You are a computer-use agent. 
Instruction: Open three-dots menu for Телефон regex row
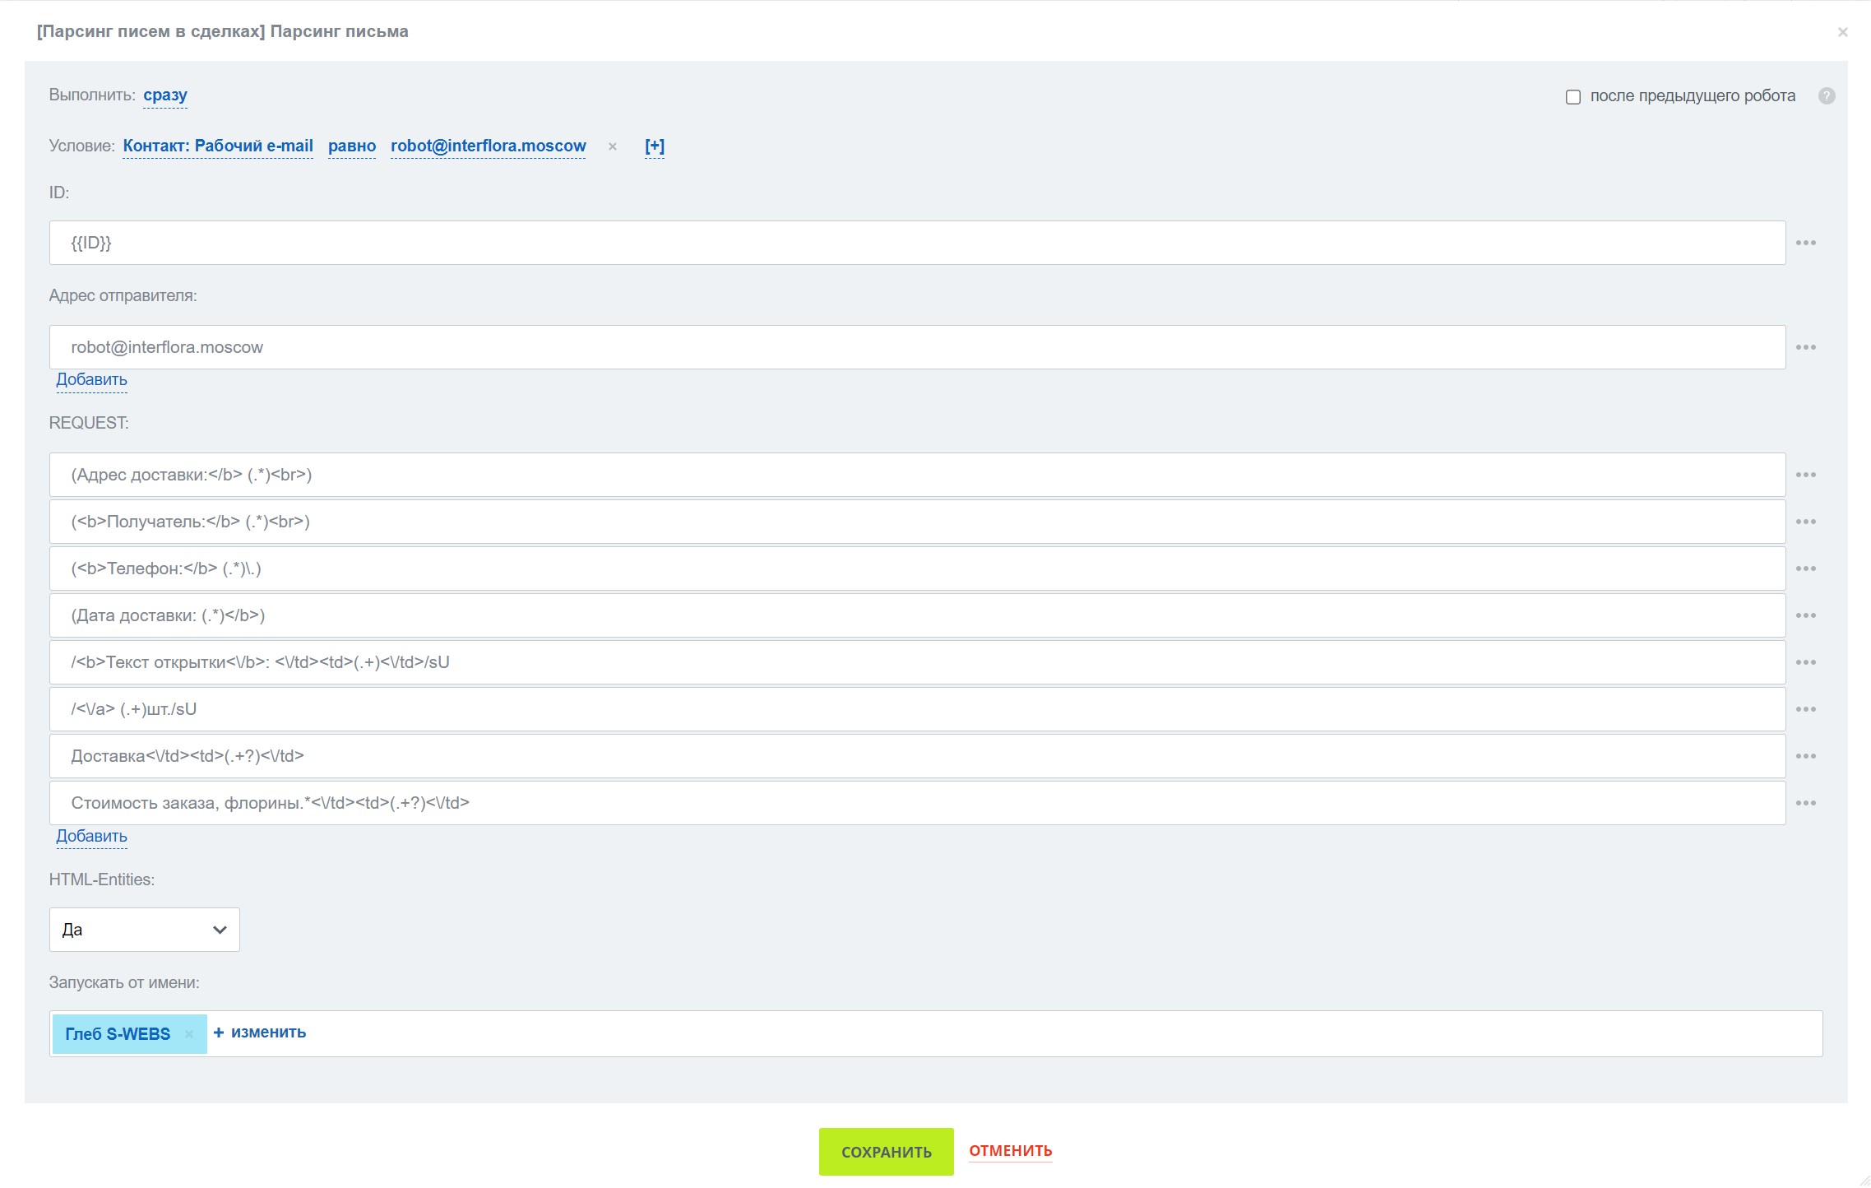[1805, 568]
